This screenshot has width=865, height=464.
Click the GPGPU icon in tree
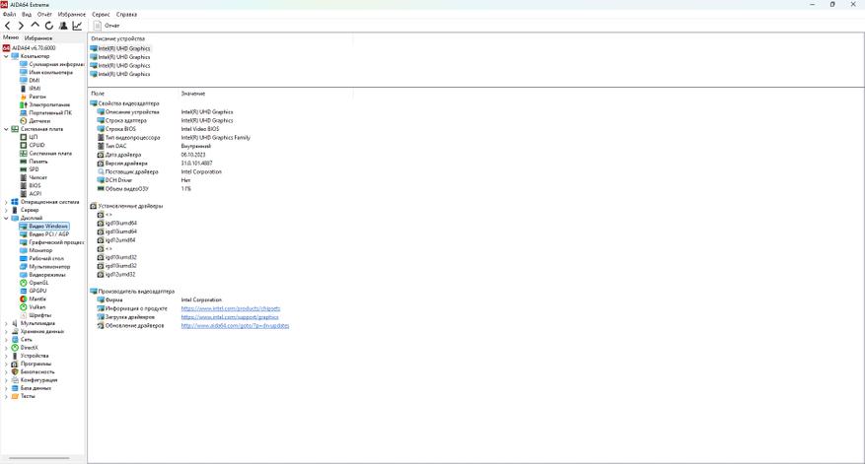23,291
